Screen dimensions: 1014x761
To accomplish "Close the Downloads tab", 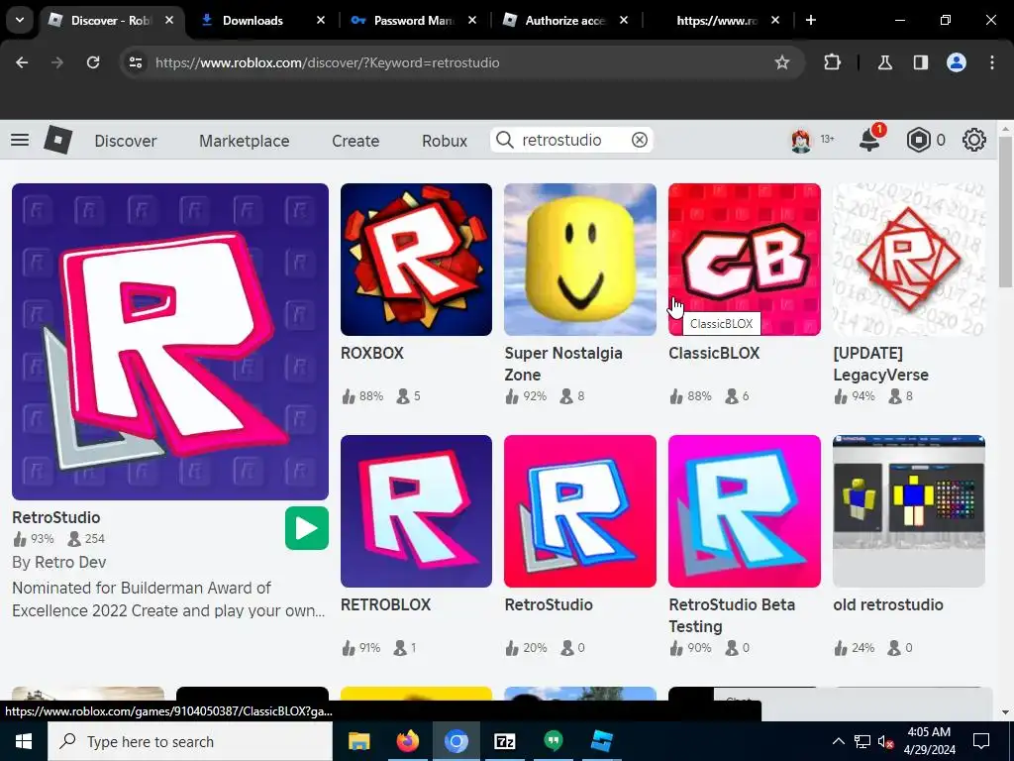I will point(320,20).
